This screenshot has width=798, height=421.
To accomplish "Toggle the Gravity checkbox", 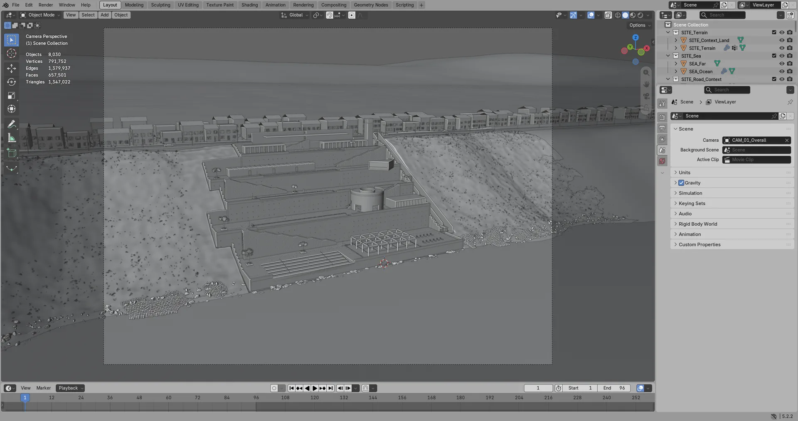I will pos(681,183).
